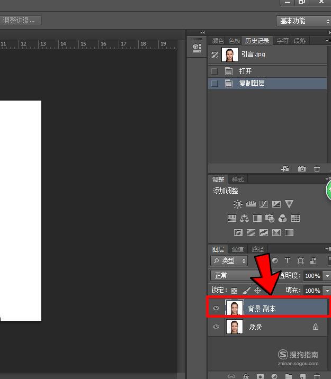The height and width of the screenshot is (379, 331).
Task: Open the 类型 layer filter dropdown
Action: coord(229,261)
